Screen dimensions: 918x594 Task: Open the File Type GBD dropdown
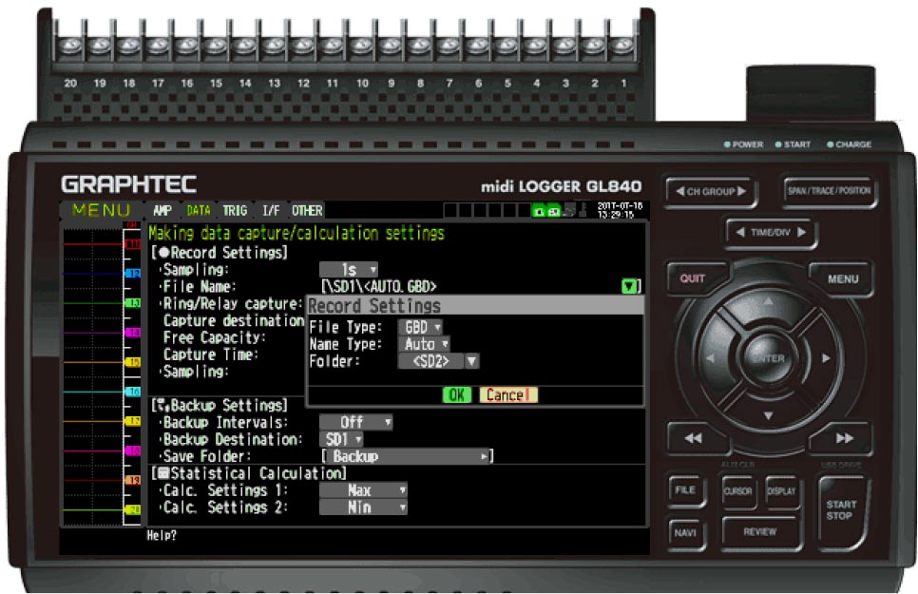pos(420,327)
